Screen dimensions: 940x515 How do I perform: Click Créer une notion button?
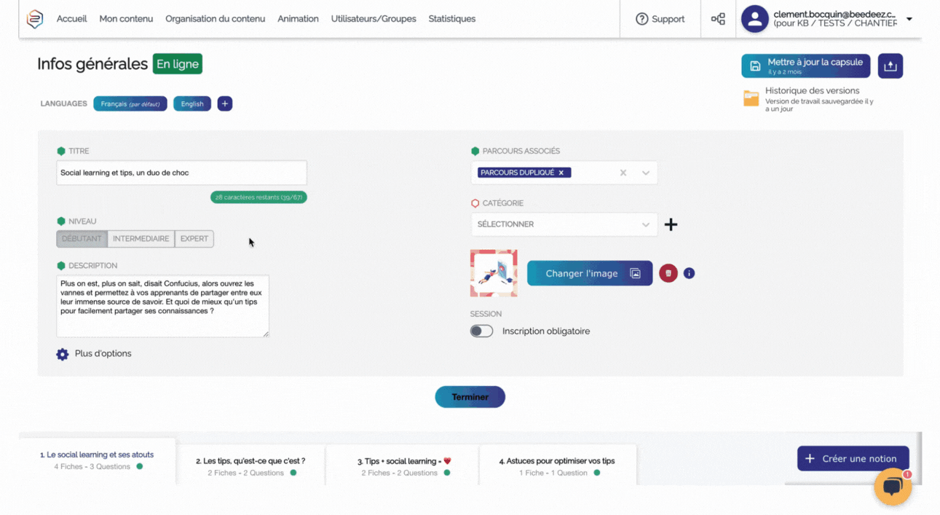pos(853,459)
